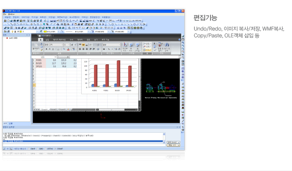Click the Excel Paste icon in ribbon
Image resolution: width=292 pixels, height=171 pixels.
(36, 46)
